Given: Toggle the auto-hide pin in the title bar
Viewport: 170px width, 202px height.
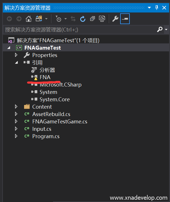Looking at the screenshot, I should point(157,8).
